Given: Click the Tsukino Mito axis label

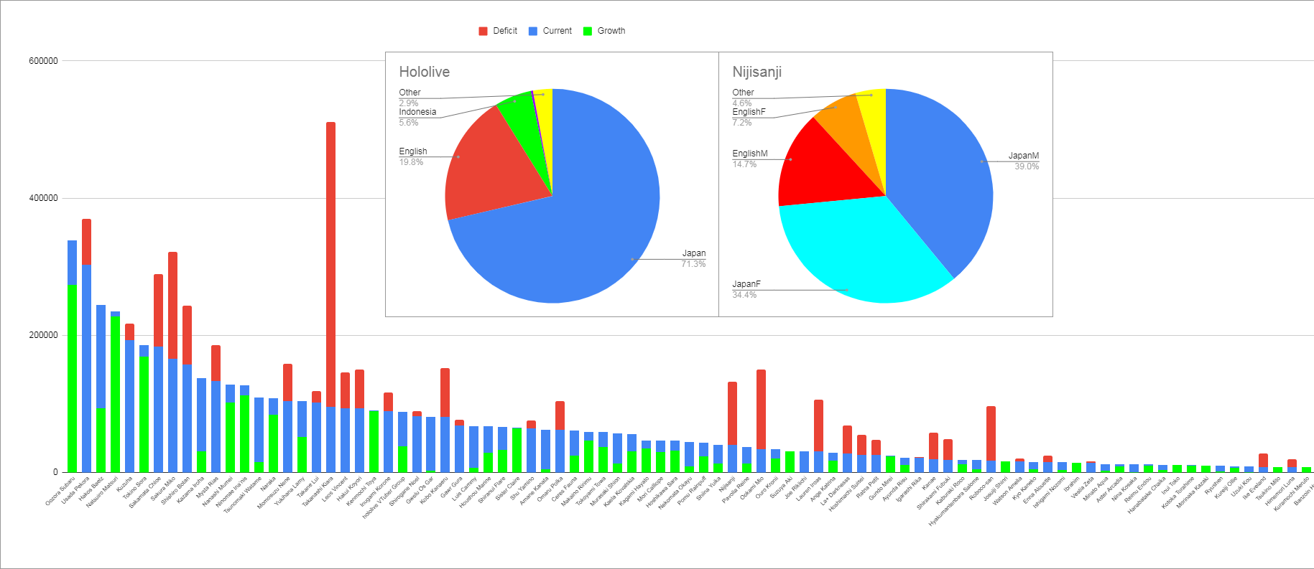Looking at the screenshot, I should pyautogui.click(x=1268, y=489).
